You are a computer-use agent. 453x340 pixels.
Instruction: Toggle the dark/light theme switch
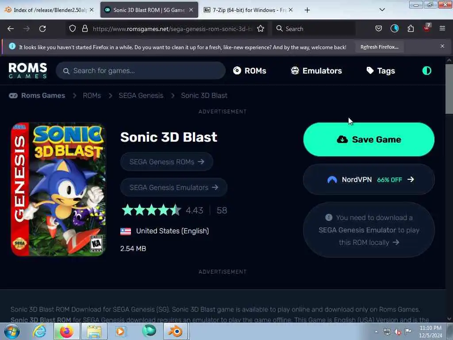click(x=427, y=70)
